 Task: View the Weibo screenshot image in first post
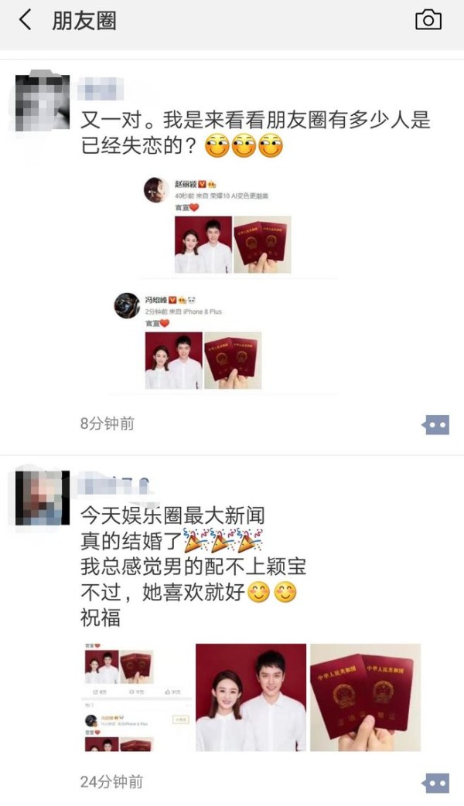224,284
